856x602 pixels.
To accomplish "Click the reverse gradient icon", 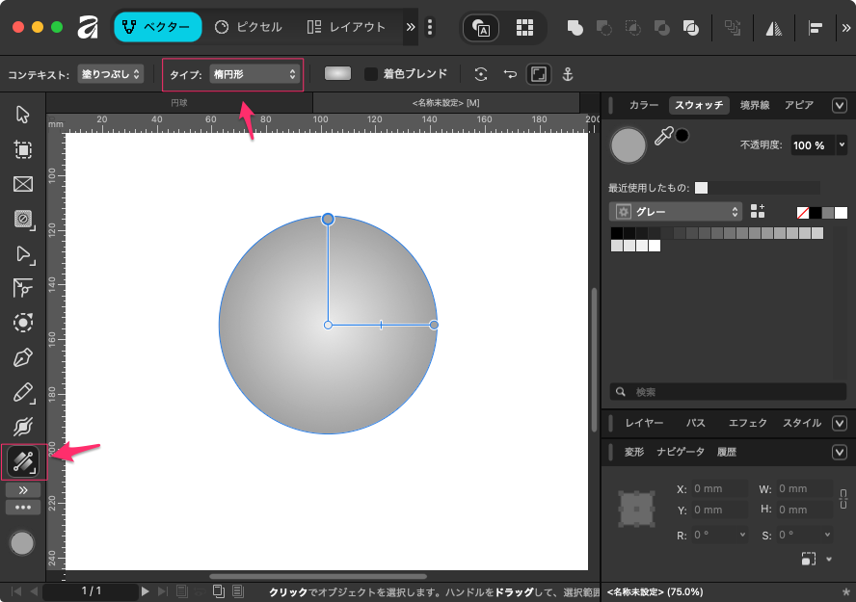I will click(x=511, y=74).
